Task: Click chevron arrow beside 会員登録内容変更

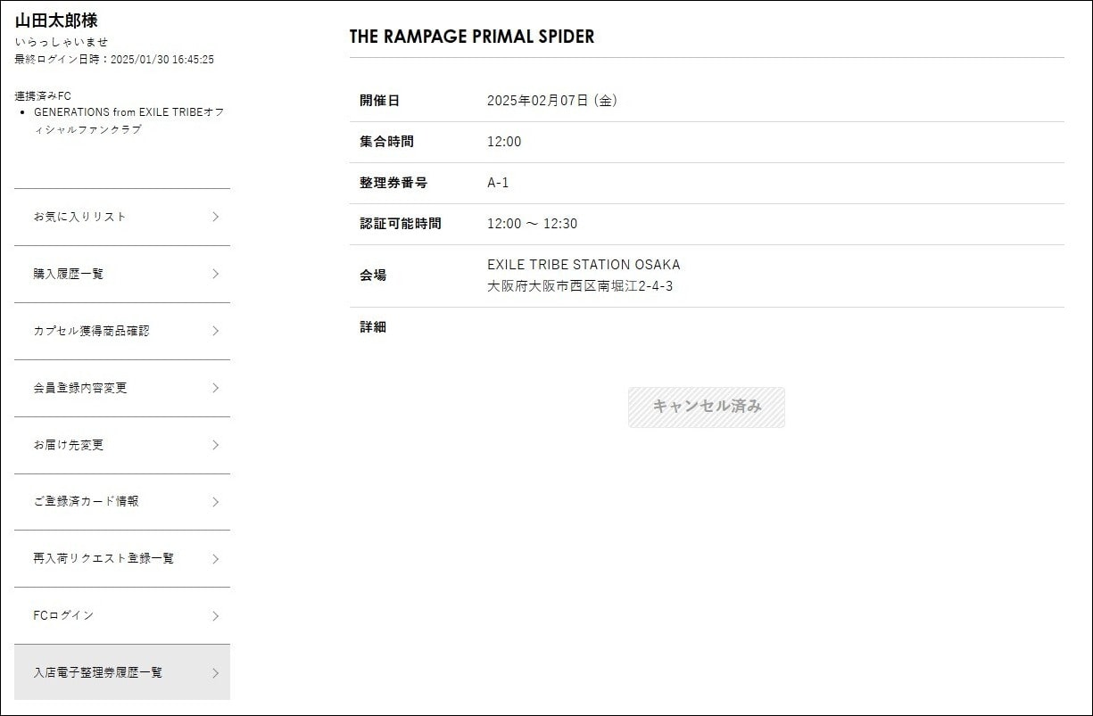Action: (215, 388)
